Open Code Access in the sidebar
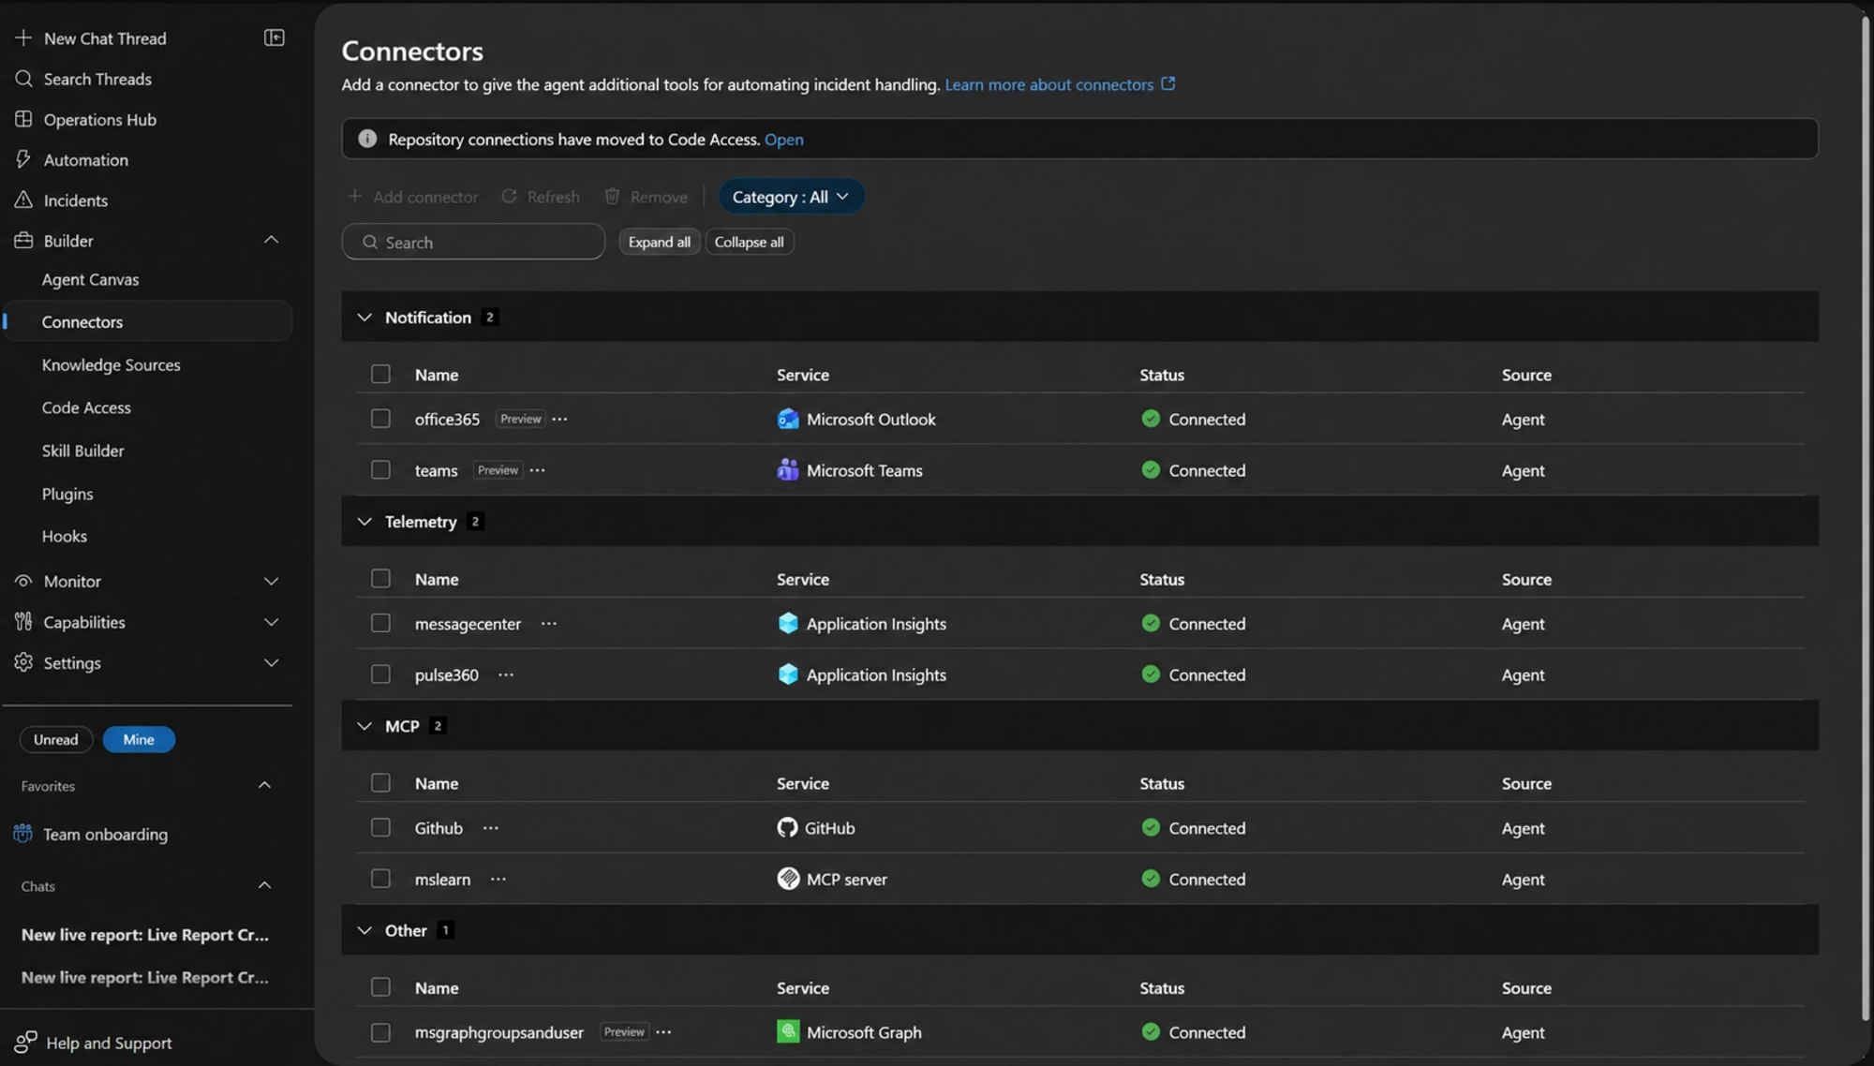 coord(86,407)
